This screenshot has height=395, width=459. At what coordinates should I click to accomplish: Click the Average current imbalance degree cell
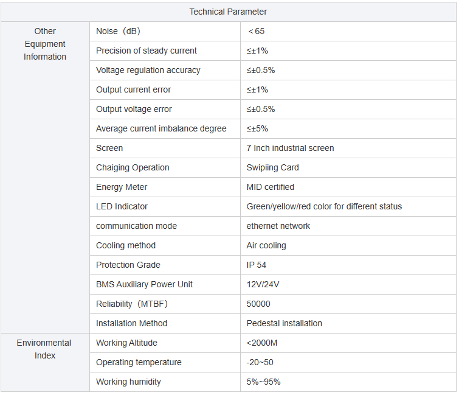coord(165,128)
